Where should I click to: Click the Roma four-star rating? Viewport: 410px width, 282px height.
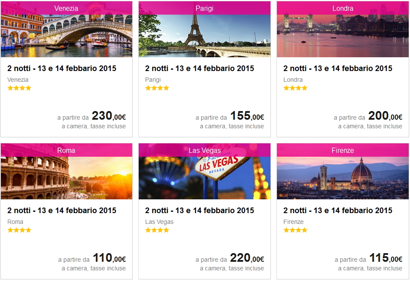click(x=19, y=230)
